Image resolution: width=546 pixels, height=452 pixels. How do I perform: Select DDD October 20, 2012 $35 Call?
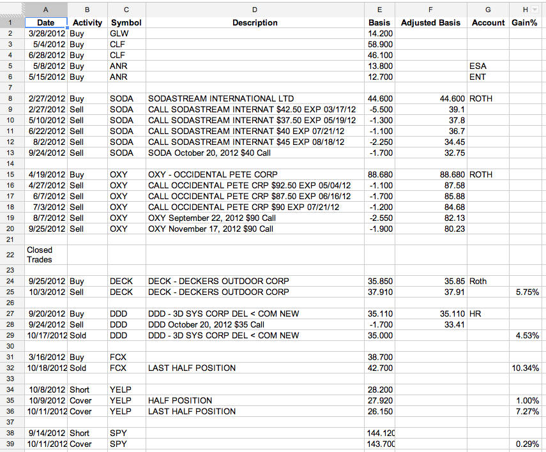click(255, 324)
